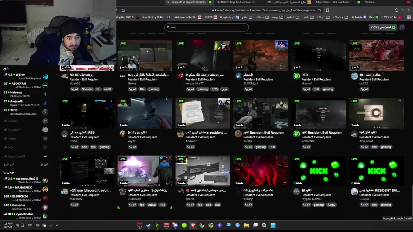This screenshot has width=413, height=232.
Task: Switch the ENG input language indicator
Action: coord(30,225)
